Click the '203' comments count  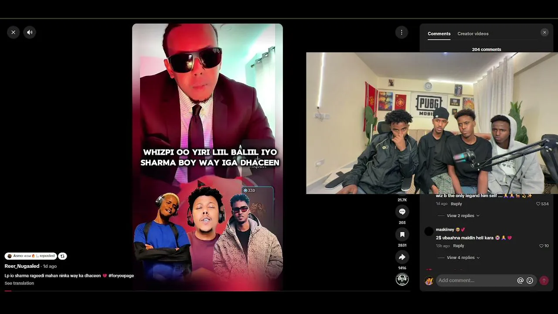[x=402, y=222]
